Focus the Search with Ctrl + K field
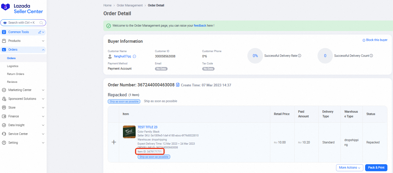 [x=23, y=23]
